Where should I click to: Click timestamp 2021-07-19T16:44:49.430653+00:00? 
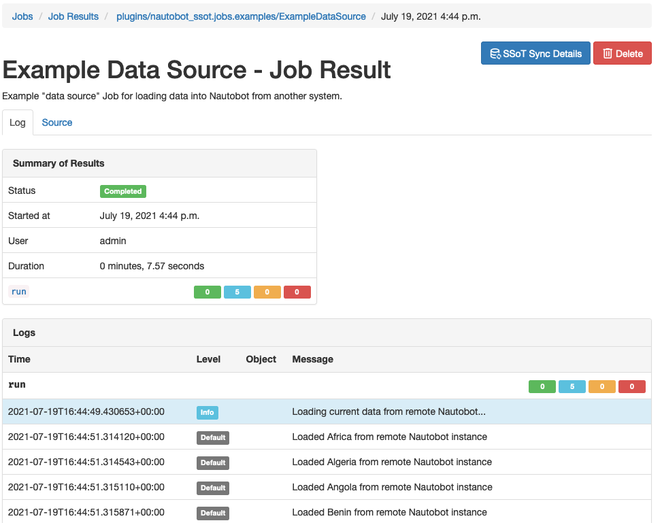[x=86, y=411]
